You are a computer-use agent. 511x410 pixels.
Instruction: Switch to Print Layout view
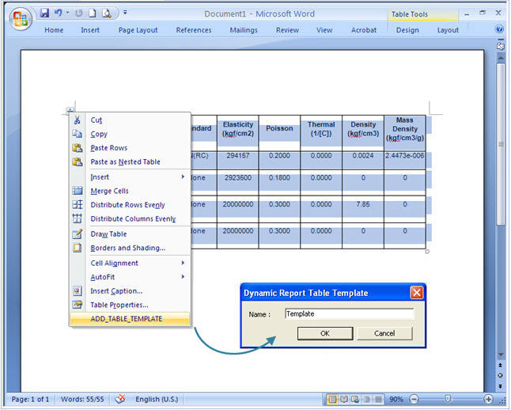click(332, 399)
